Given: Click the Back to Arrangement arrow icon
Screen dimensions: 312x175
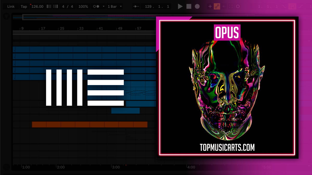Looking at the screenshot, I should (224, 6).
